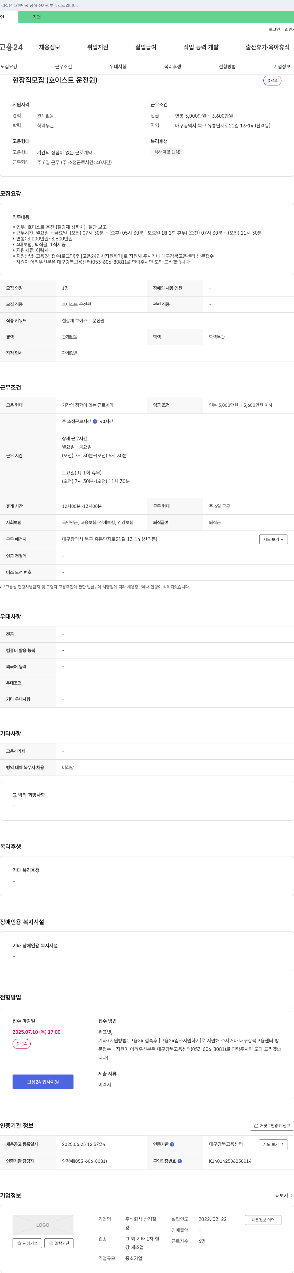Click certification number K140142506250014
Screen dimensions: 294x1273
point(230,1161)
